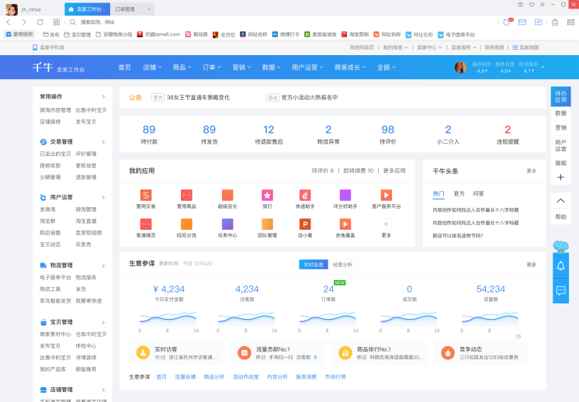Screen dimensions: 579x402
Task: Expand the 常用操作 section arrow
Action: (x=103, y=97)
